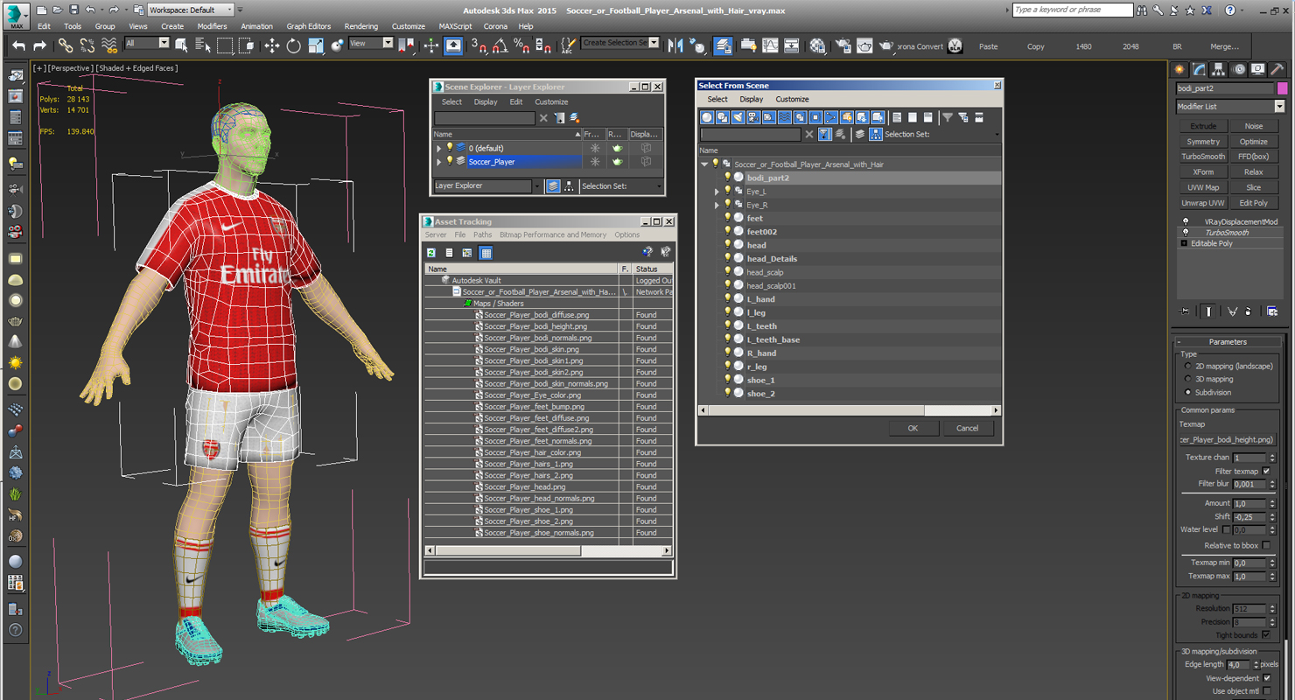Viewport: 1295px width, 700px height.
Task: Open the Hierarchy panel tab icon
Action: [1219, 69]
